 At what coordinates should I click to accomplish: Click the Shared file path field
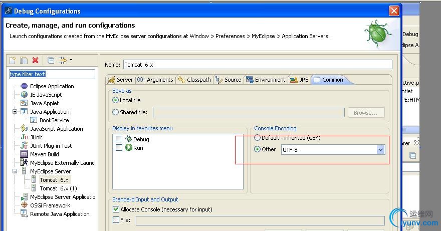tap(249, 113)
